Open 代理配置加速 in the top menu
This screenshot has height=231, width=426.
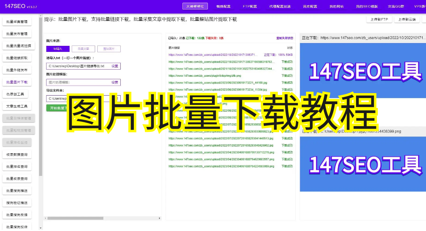click(x=280, y=6)
